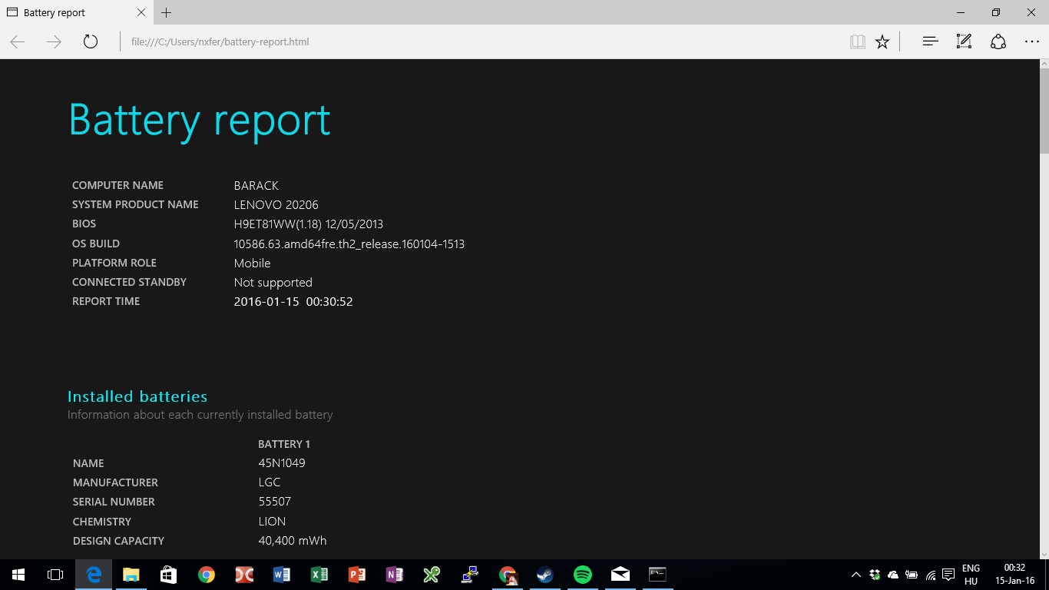Launch Excel from the taskbar

(319, 575)
